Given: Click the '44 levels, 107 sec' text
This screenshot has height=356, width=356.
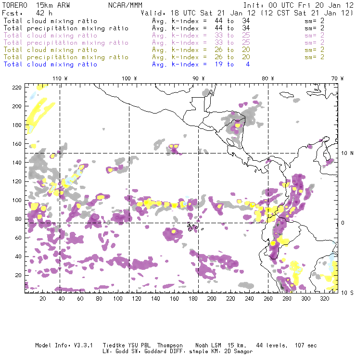Looking at the screenshot, I should [286, 345].
